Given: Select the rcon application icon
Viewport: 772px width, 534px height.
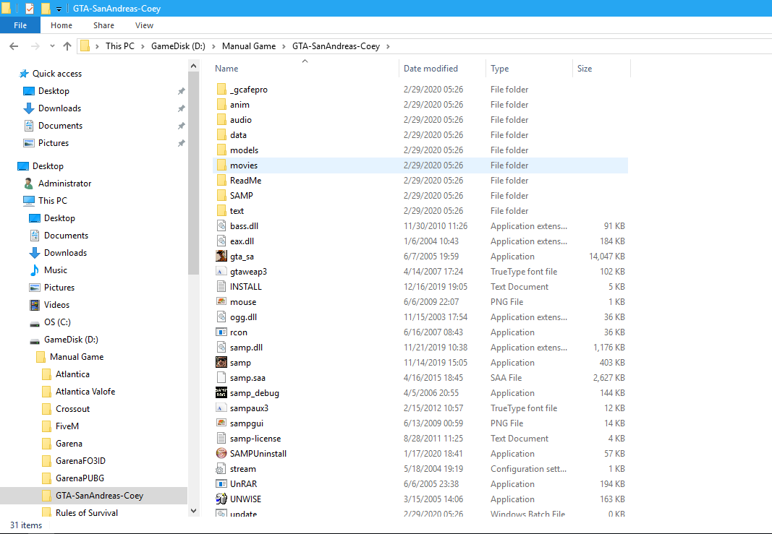Looking at the screenshot, I should [x=221, y=332].
